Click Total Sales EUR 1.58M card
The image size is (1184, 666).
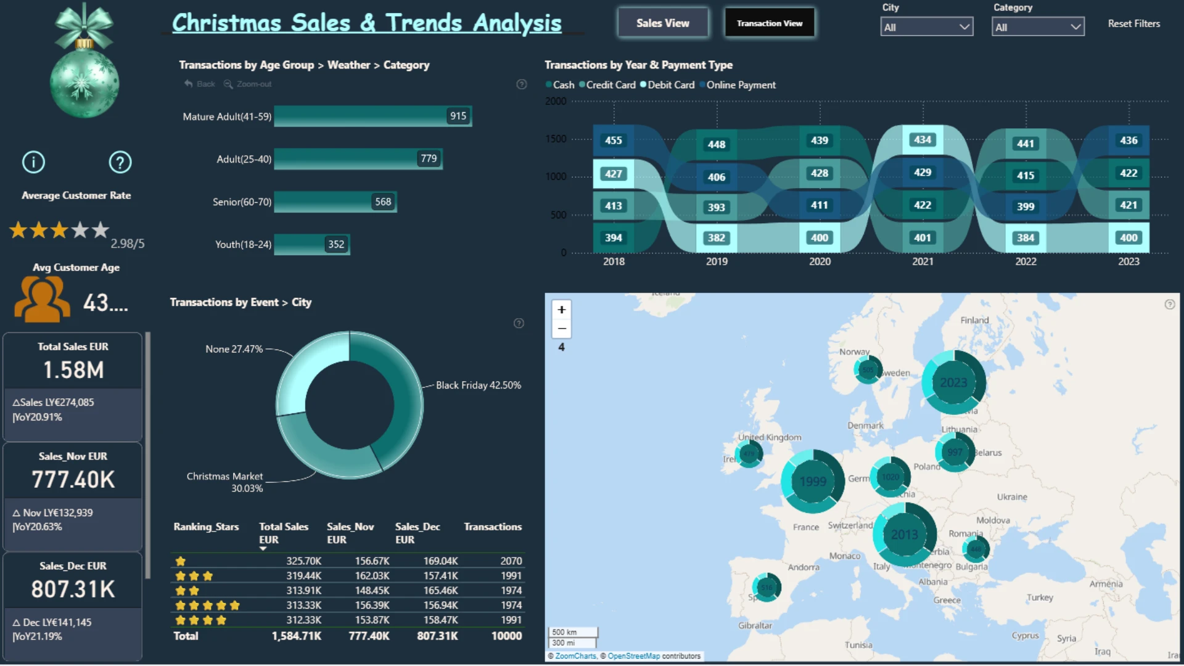[73, 387]
